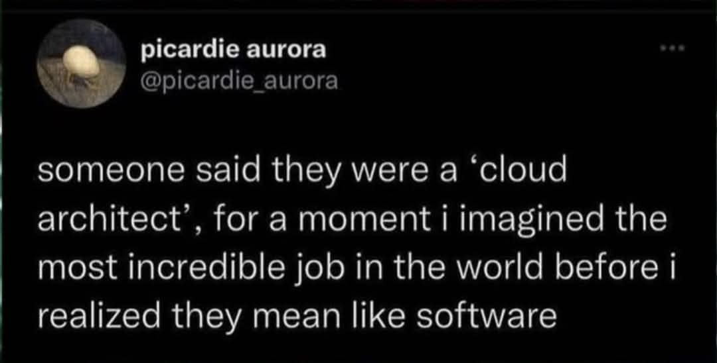The image size is (717, 363).
Task: Open the three-dot more options menu
Action: tap(671, 50)
